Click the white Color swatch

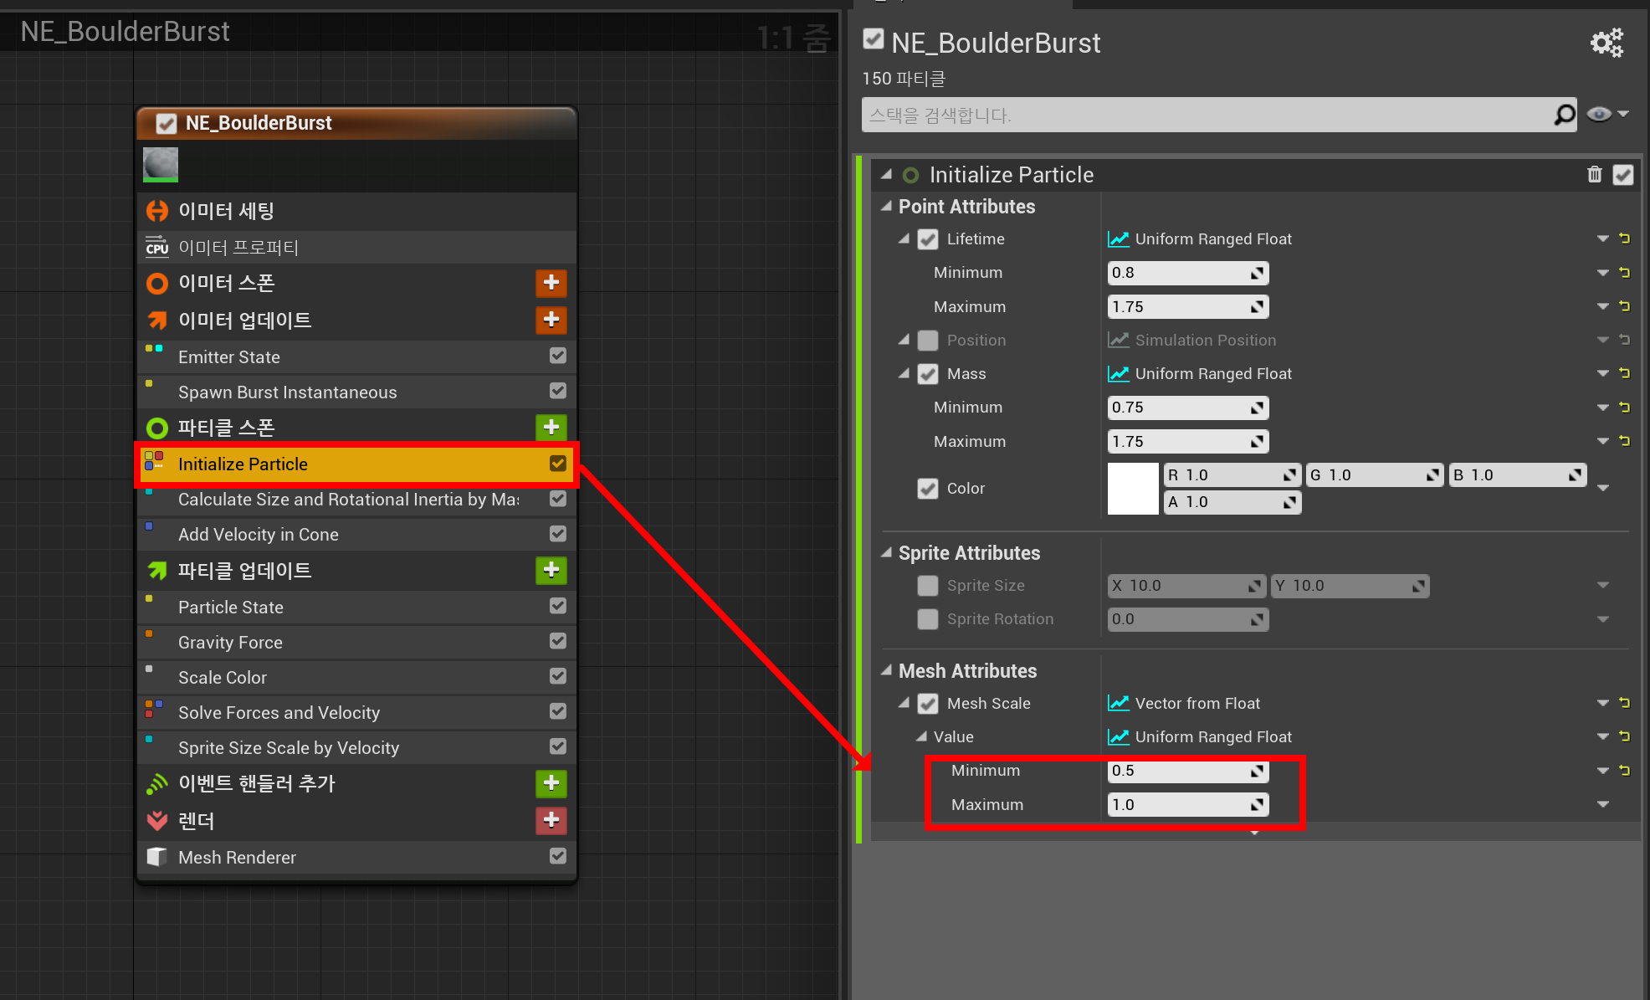click(1132, 488)
